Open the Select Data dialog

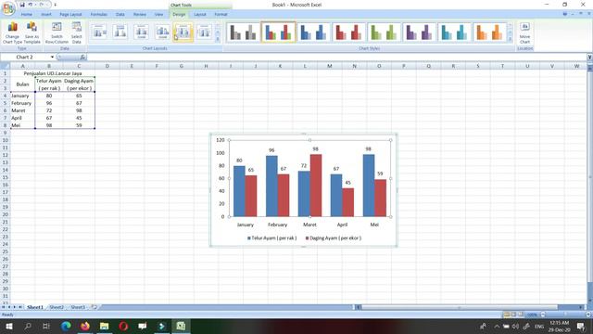click(x=76, y=32)
